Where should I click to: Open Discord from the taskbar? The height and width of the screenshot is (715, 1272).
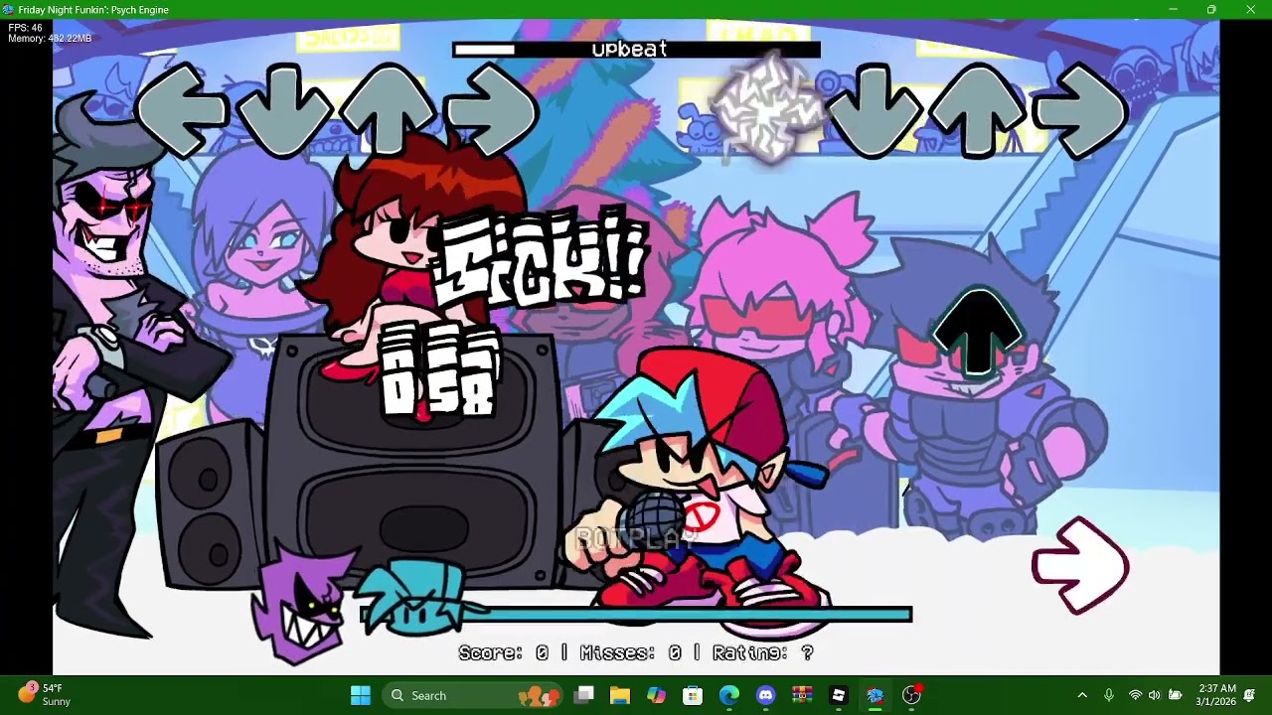click(x=765, y=695)
